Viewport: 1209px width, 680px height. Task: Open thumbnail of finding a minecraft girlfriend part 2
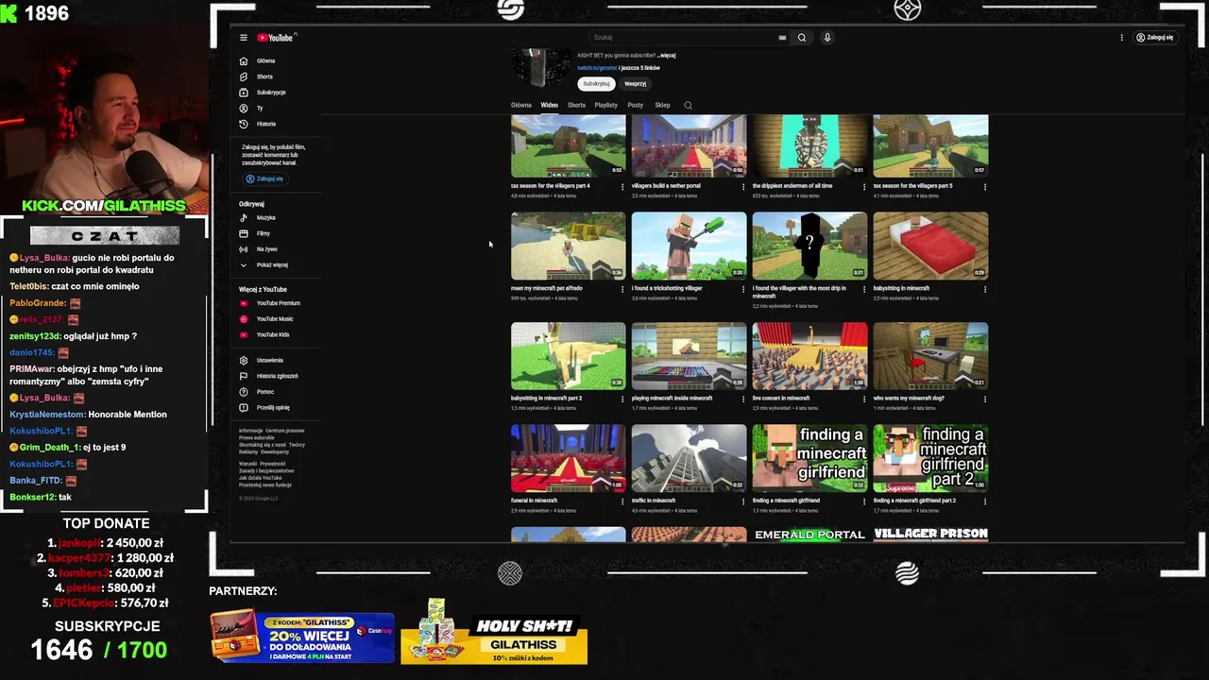[930, 458]
